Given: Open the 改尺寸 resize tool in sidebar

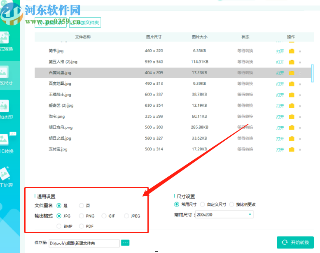Looking at the screenshot, I should coord(7,77).
